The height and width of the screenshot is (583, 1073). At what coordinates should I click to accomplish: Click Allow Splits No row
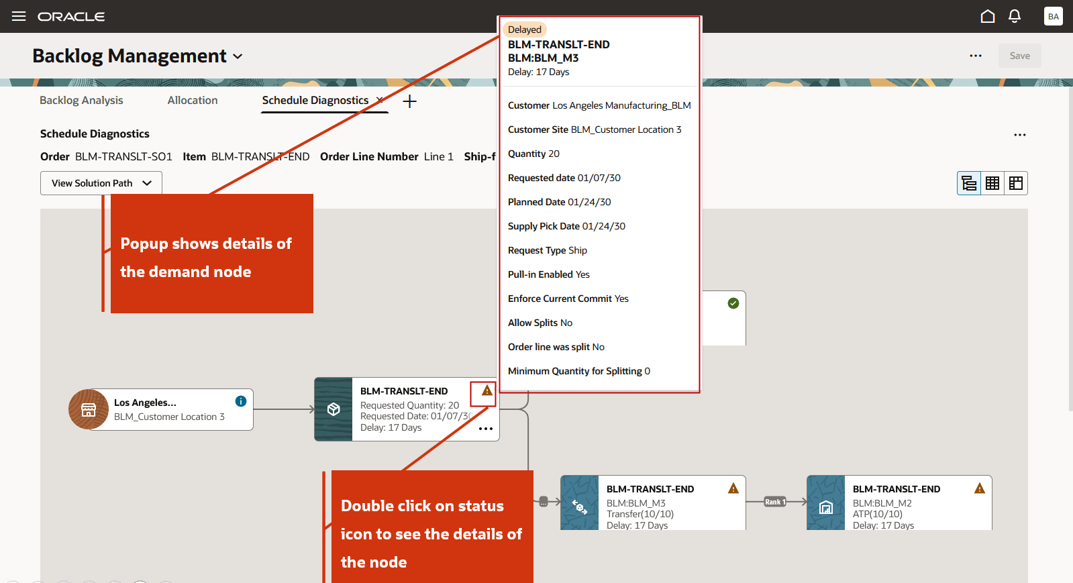pyautogui.click(x=540, y=323)
